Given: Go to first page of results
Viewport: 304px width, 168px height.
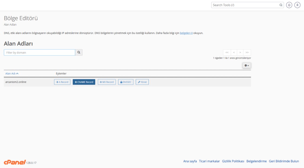Looking at the screenshot, I should tap(227, 53).
